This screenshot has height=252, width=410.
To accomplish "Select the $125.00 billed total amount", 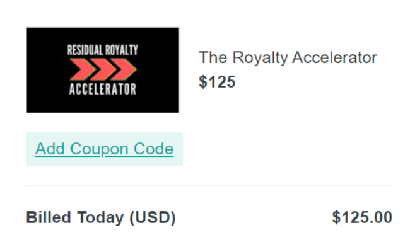I will [362, 217].
